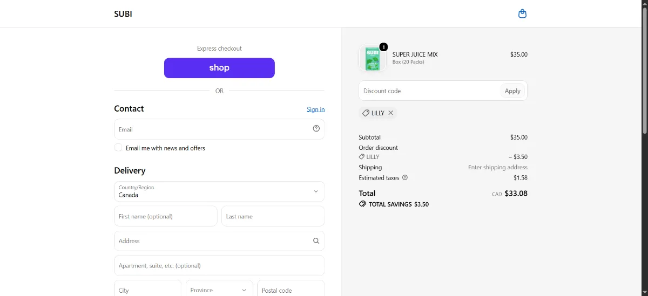The image size is (648, 296).
Task: Open the Sign in link
Action: [x=316, y=109]
